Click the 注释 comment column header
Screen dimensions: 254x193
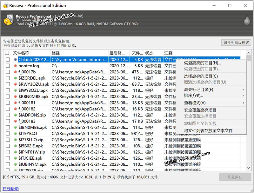click(202, 53)
